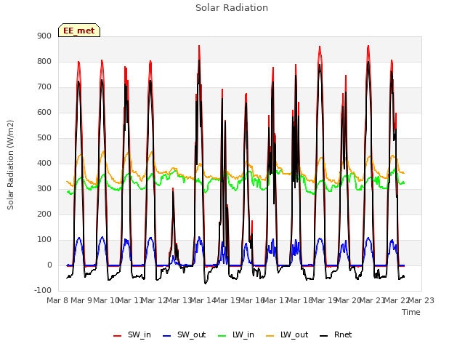Click the Mar 8 x-axis tick label
The image size is (465, 349).
coord(58,300)
